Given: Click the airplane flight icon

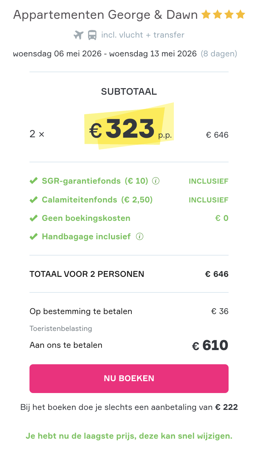Looking at the screenshot, I should coord(78,35).
